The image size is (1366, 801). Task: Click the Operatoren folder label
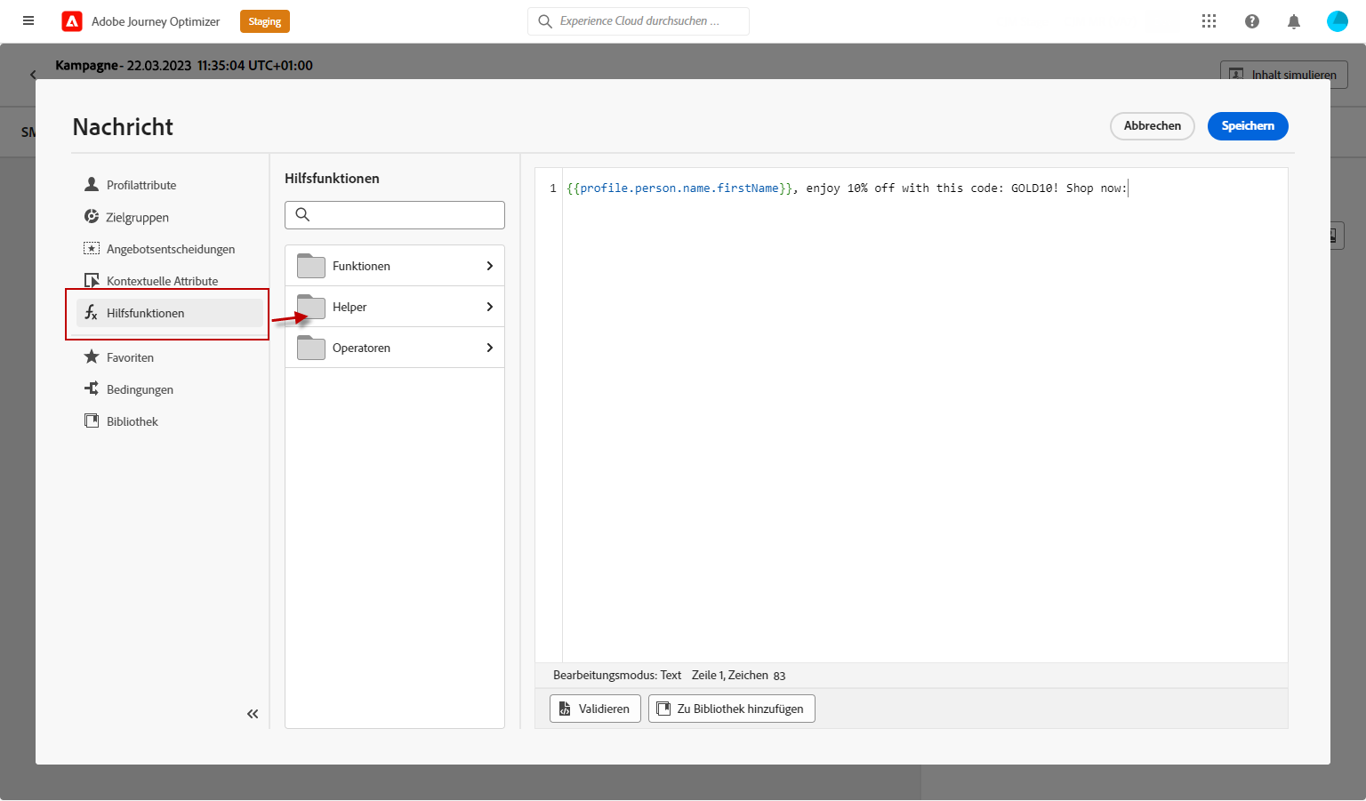pyautogui.click(x=361, y=348)
